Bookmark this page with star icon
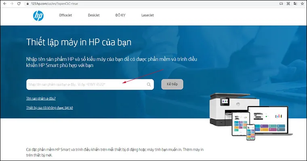 click(302, 4)
